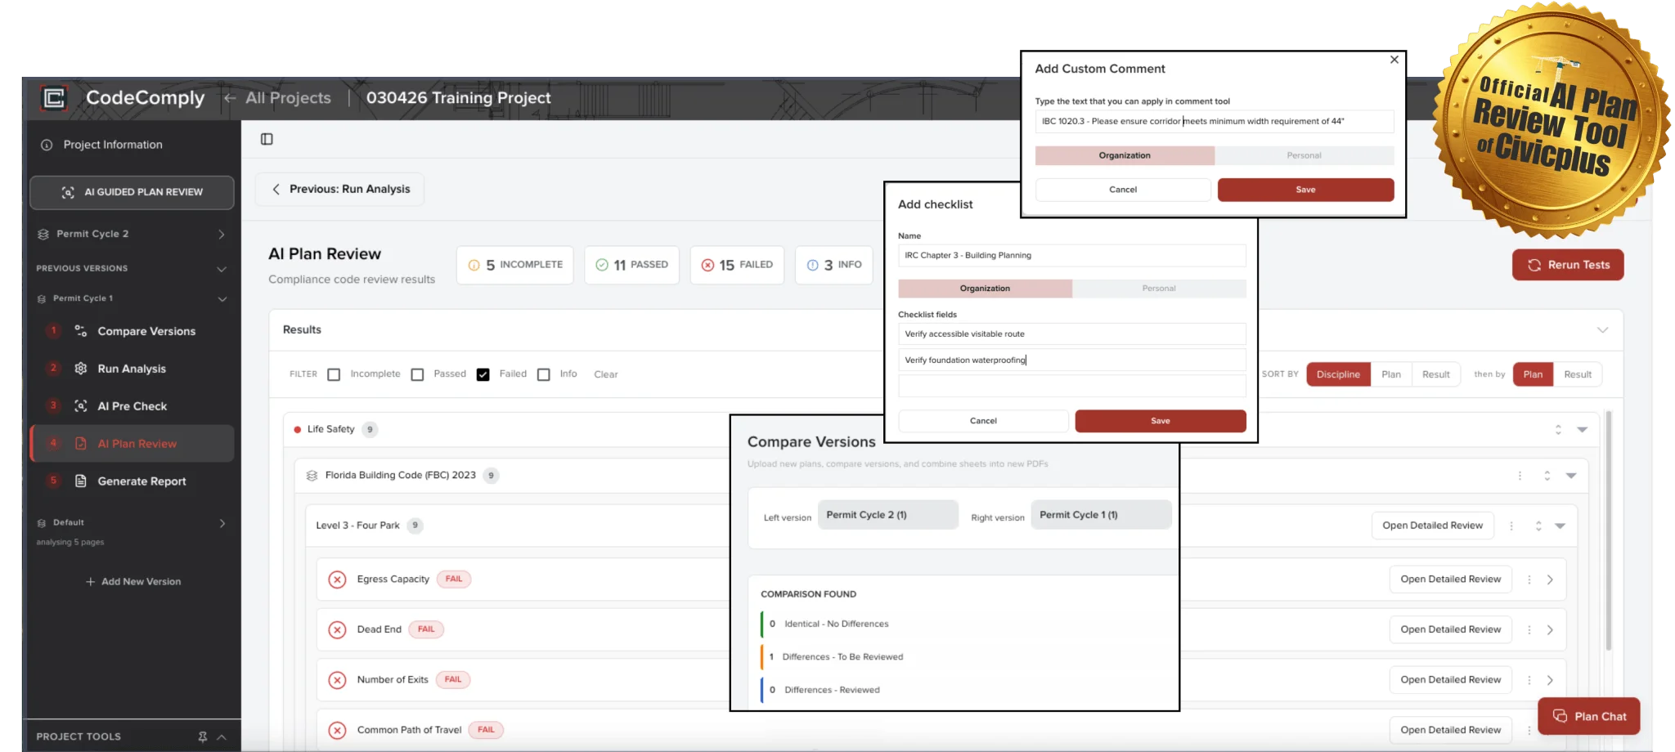
Task: Click the chat icon in Plan Chat
Action: pos(1560,716)
